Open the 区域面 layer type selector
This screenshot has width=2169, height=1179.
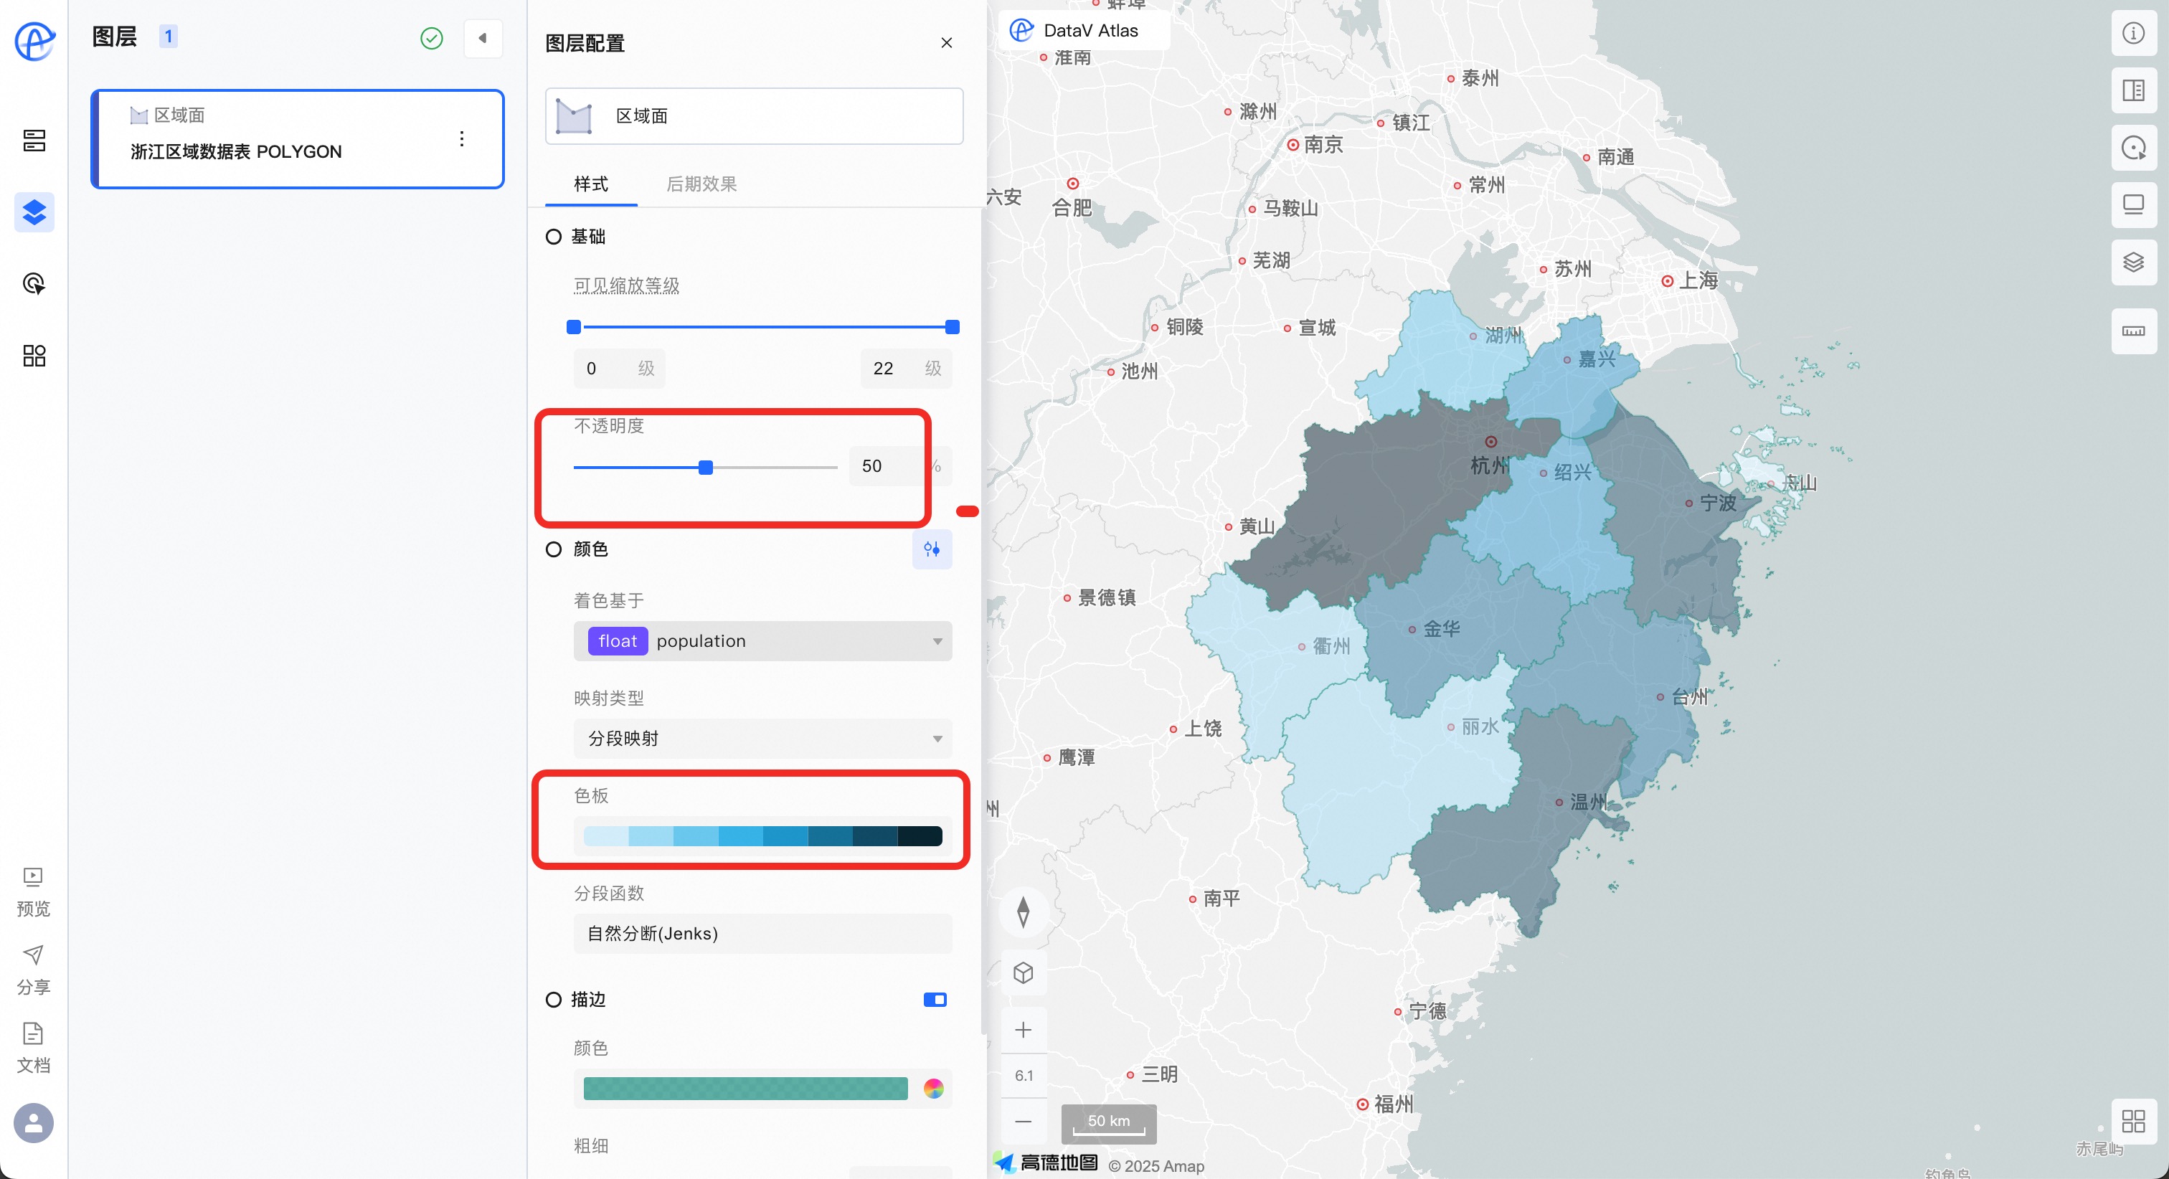click(754, 116)
